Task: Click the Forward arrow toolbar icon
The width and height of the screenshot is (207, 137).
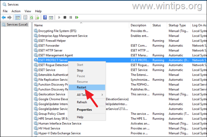Action: coord(9,17)
